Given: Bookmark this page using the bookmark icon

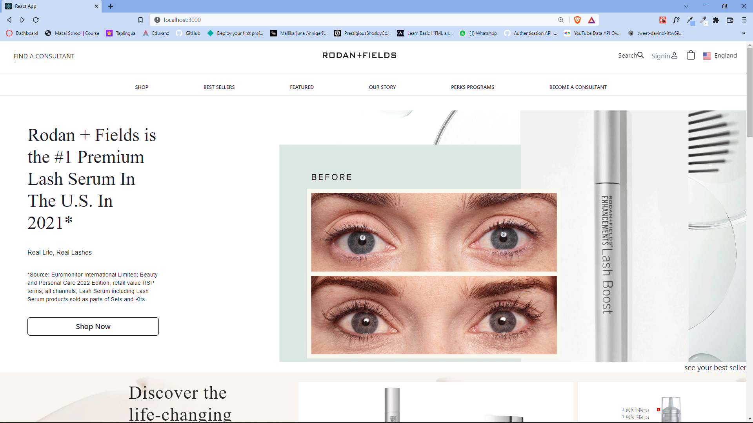Looking at the screenshot, I should (140, 20).
